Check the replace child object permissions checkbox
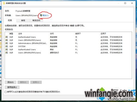 coord(6,92)
